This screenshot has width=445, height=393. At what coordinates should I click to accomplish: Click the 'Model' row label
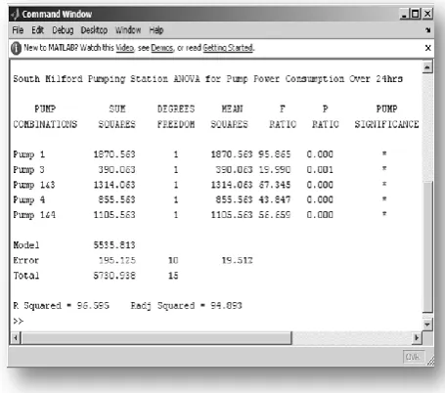coord(26,245)
